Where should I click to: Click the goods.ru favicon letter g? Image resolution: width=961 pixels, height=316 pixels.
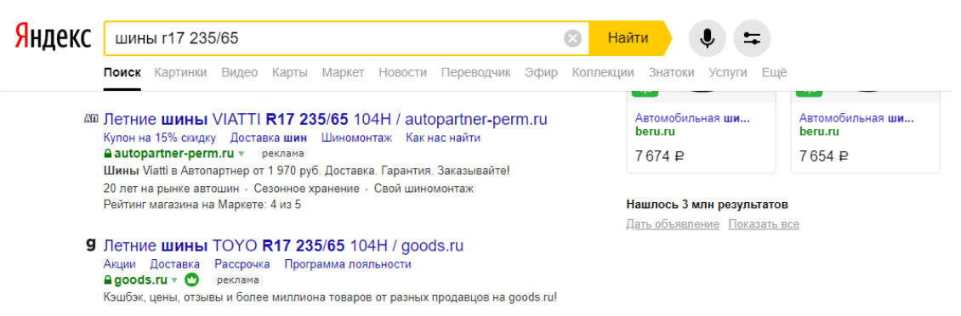pyautogui.click(x=91, y=245)
